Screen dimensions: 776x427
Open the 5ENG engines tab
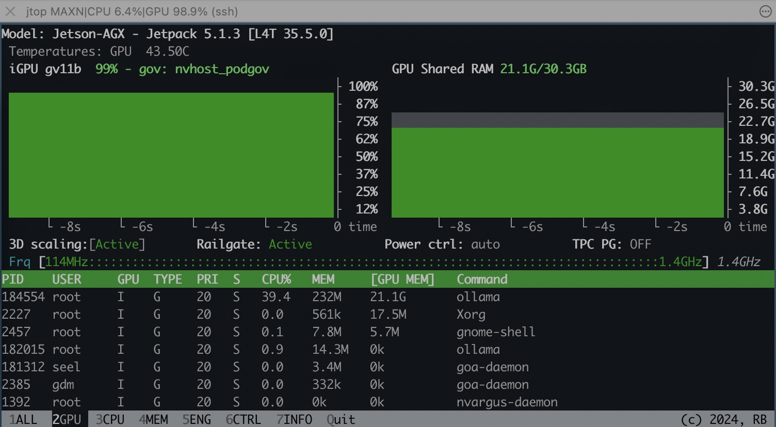click(x=197, y=419)
